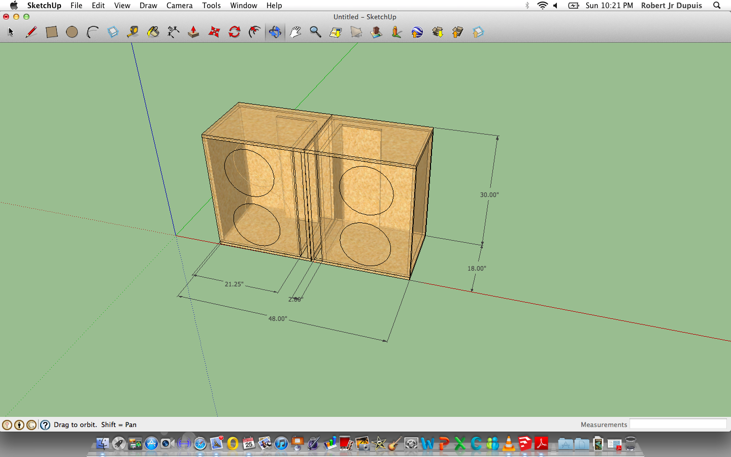Click the help question mark status icon
Screen dimensions: 731x457
click(x=45, y=425)
